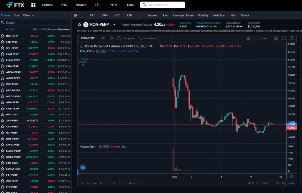The height and width of the screenshot is (193, 302).
Task: Open chart settings gear in toolbar
Action: coord(276,38)
